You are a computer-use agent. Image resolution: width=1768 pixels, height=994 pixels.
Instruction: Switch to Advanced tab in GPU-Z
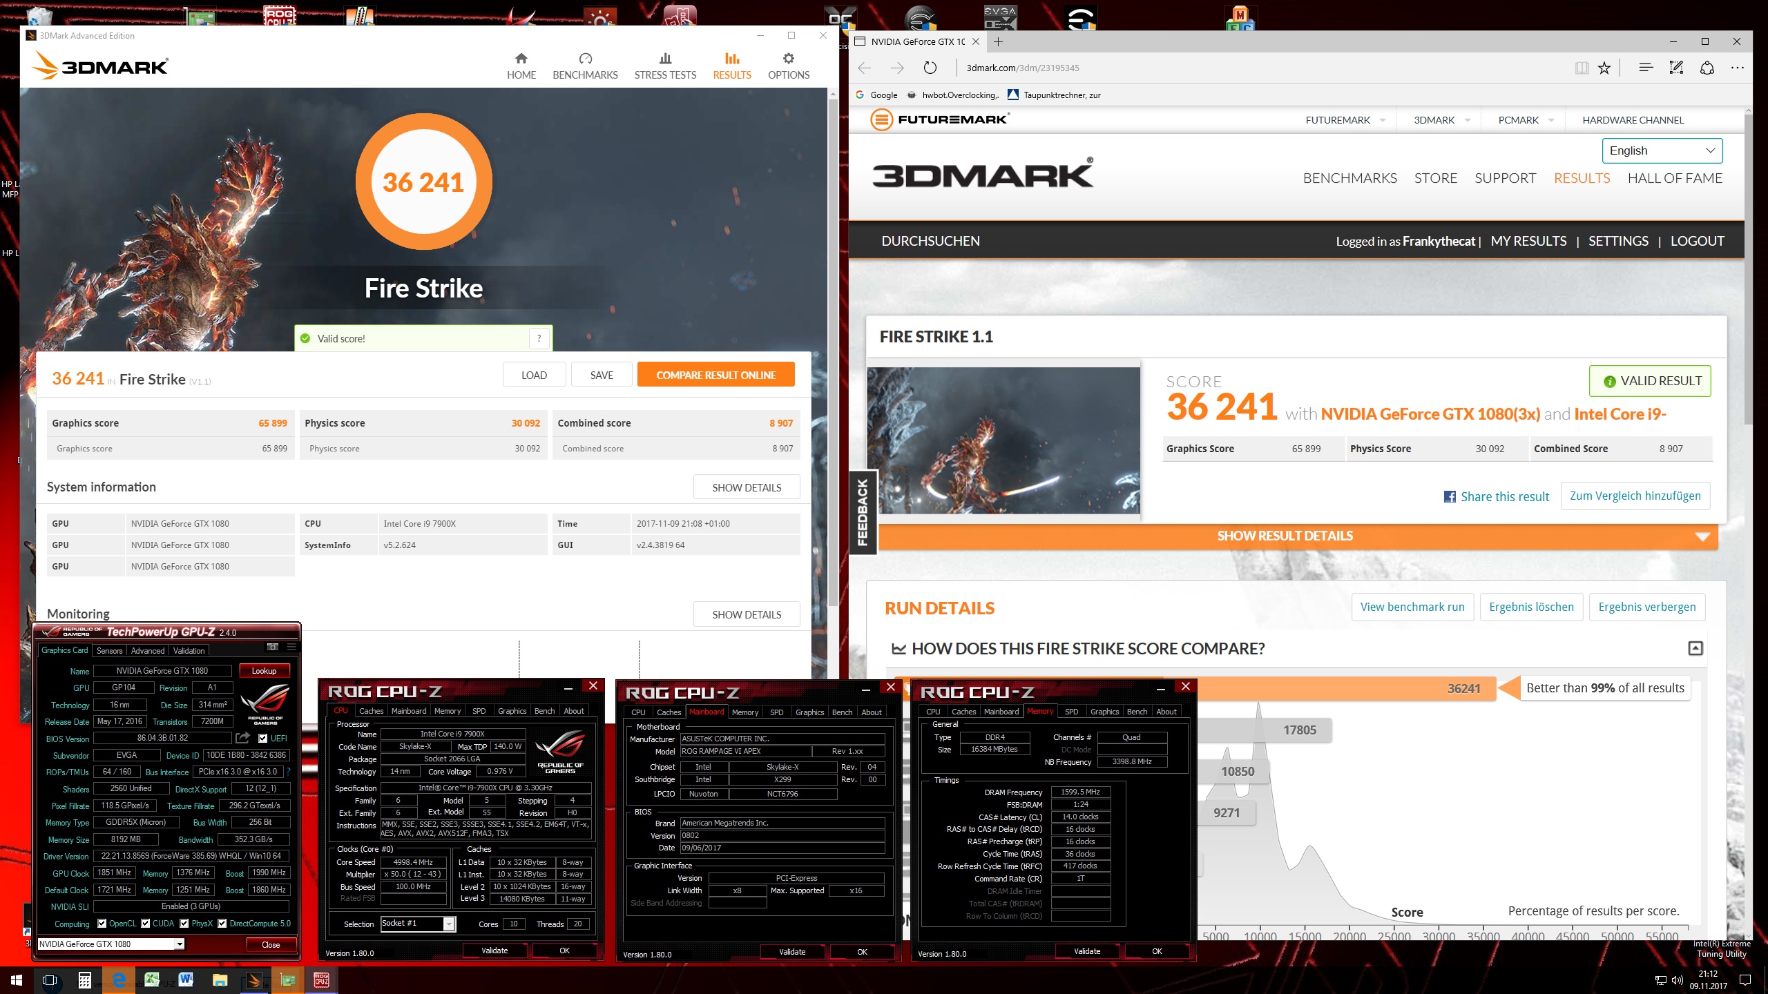(x=148, y=651)
